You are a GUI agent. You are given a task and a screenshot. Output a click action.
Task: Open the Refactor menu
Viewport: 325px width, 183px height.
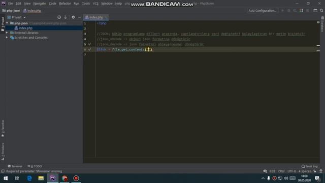[x=65, y=4]
